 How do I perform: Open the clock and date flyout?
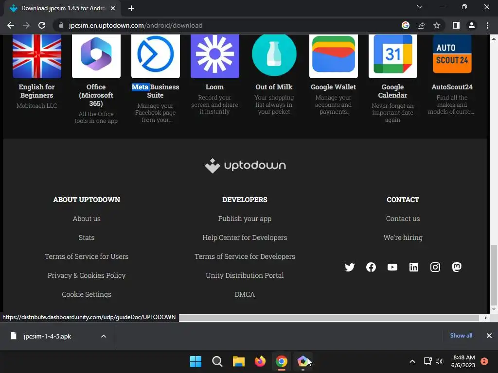463,361
